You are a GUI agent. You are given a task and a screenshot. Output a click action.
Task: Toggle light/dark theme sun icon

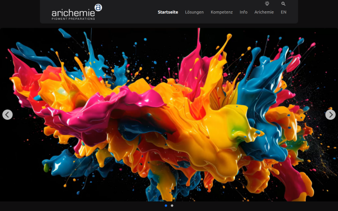267,3
